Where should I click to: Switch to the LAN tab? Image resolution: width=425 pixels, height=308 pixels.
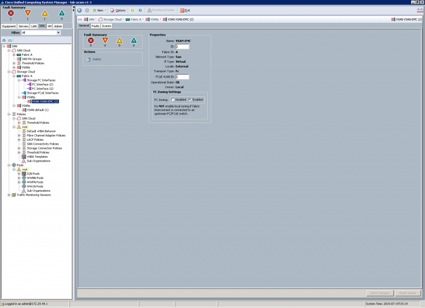34,26
